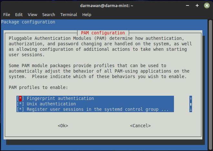Click the PAM list scroll up arrow
The image size is (213, 151).
point(191,99)
